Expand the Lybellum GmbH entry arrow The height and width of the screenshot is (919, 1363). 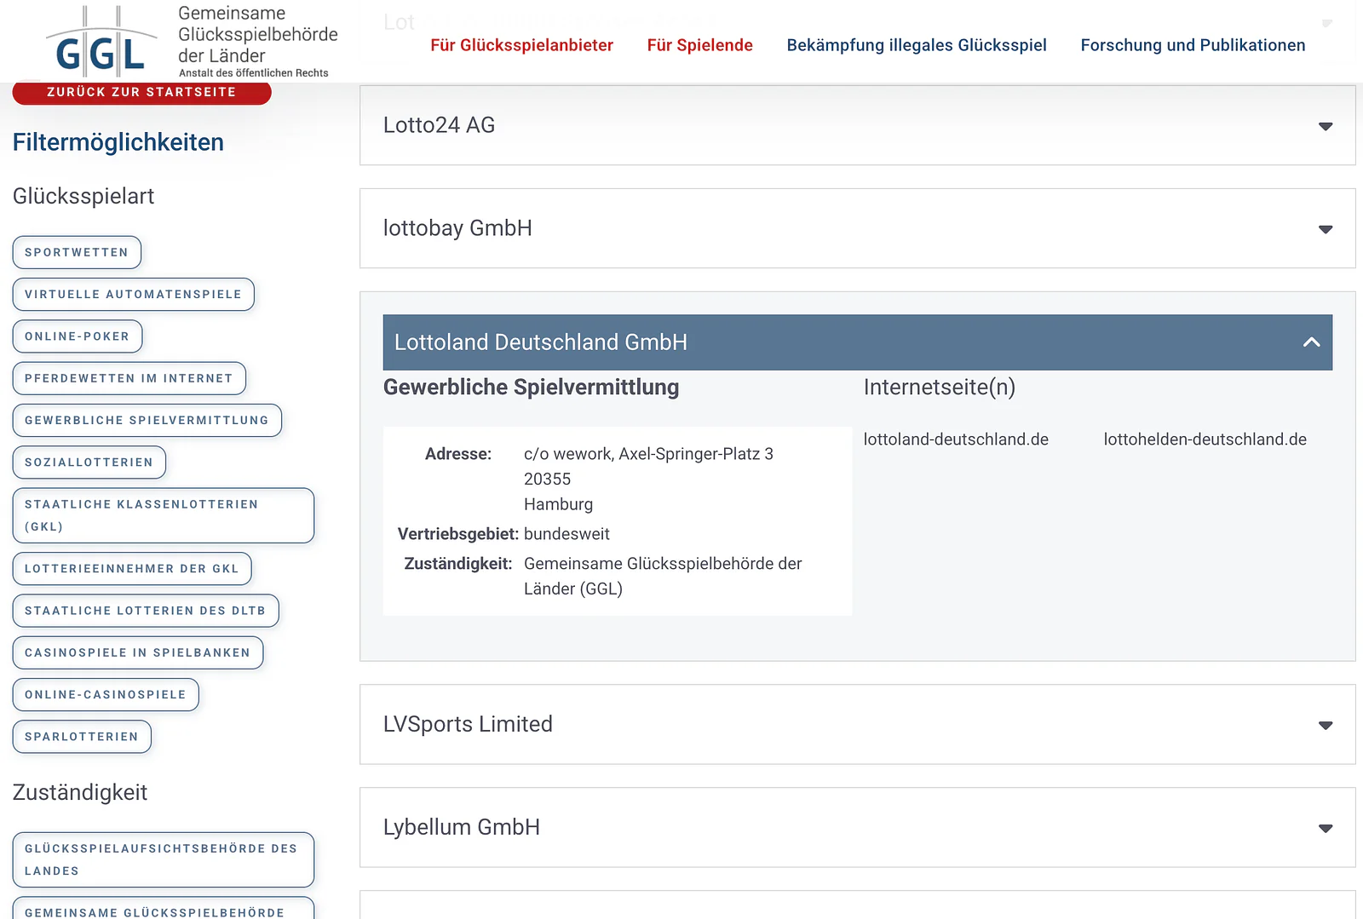click(x=1326, y=828)
